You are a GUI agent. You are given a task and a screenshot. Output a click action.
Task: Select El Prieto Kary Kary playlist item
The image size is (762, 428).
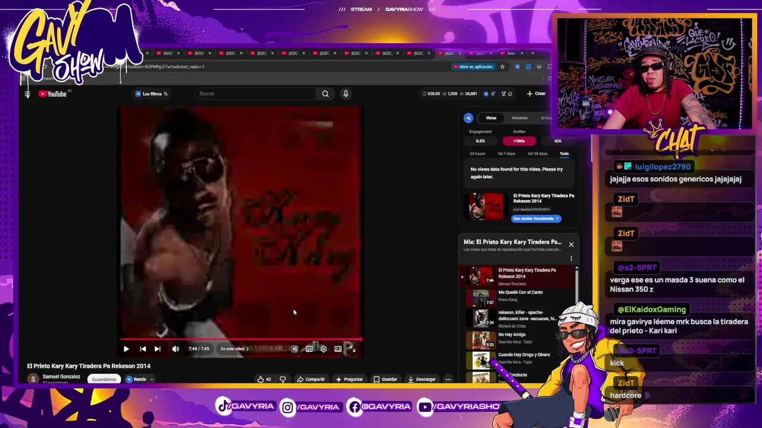click(x=518, y=276)
